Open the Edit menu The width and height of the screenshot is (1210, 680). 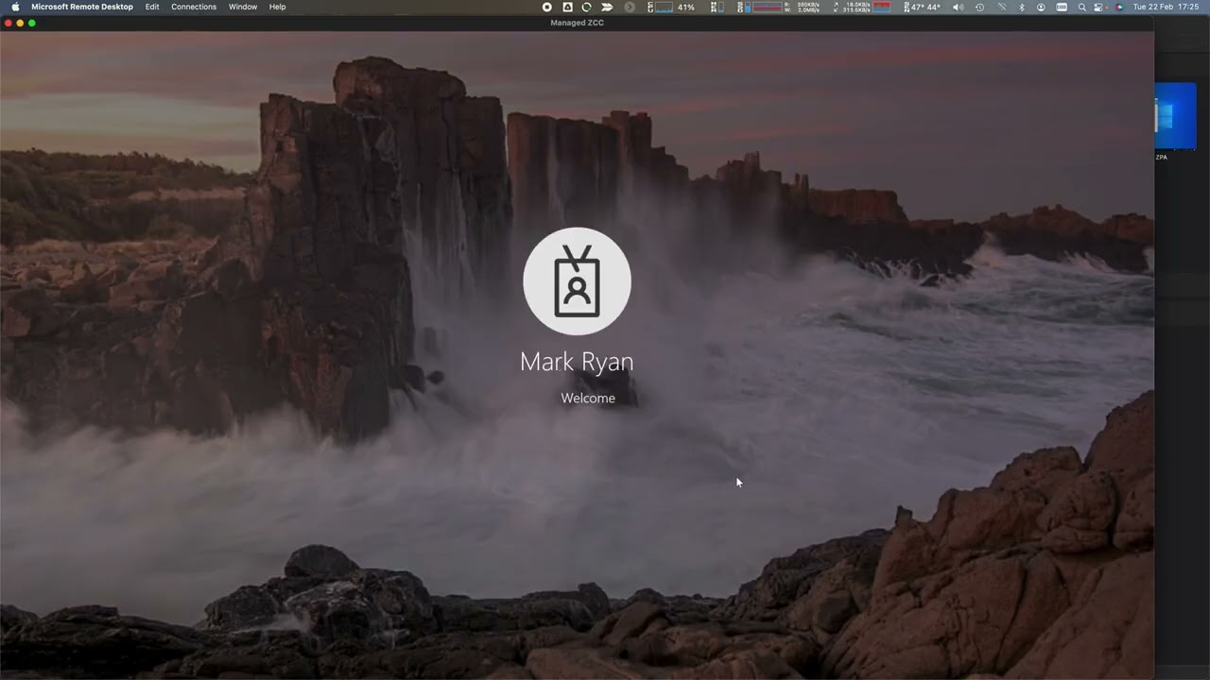tap(152, 7)
